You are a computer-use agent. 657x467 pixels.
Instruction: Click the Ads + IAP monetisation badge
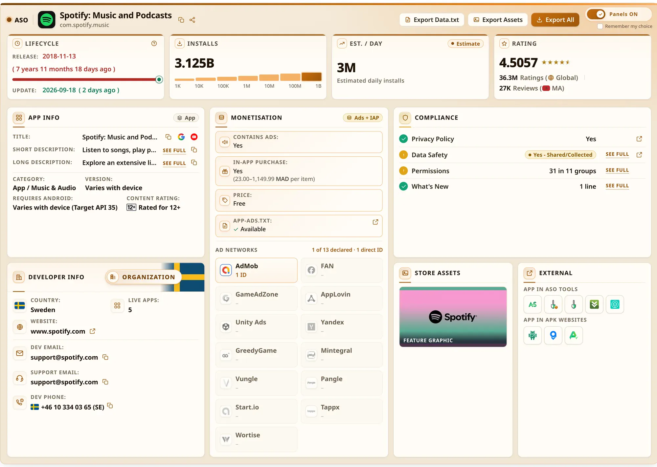point(363,118)
